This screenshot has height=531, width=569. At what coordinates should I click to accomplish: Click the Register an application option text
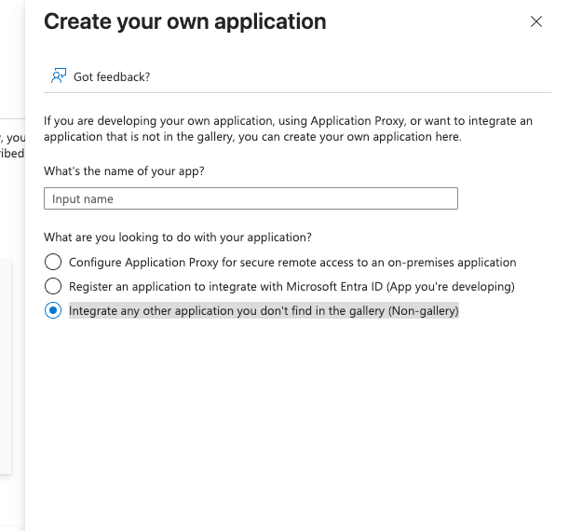pos(291,287)
